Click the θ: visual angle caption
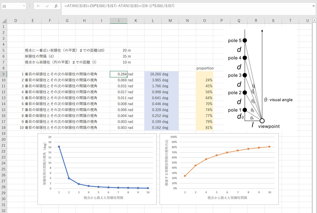317x213 pixels. click(278, 100)
